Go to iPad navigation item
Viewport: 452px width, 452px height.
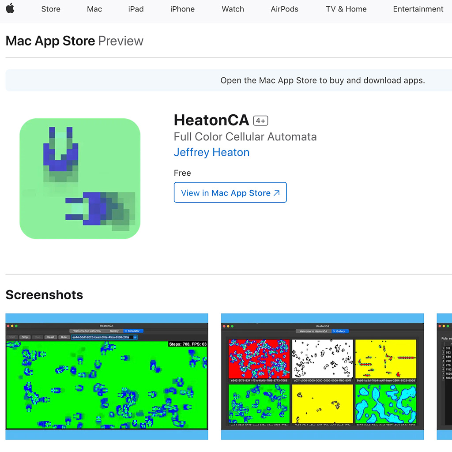[136, 9]
